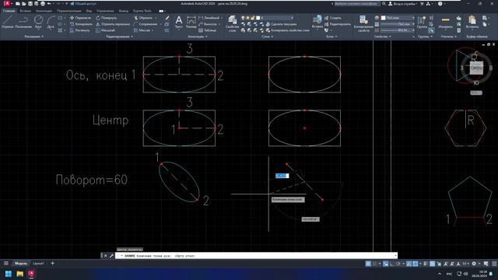
Task: Click the Plot/Print icon in quick access toolbar
Action: point(43,4)
